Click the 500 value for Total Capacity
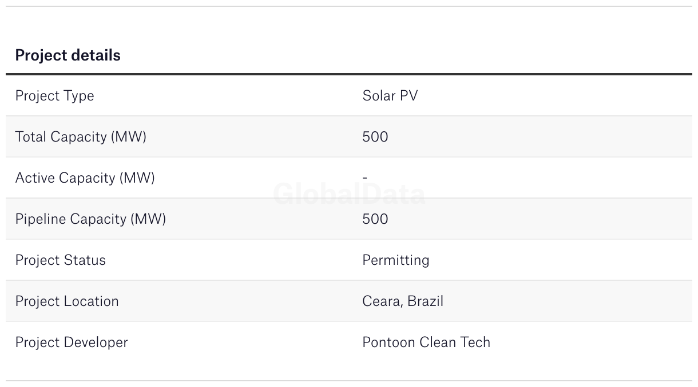Screen dimensions: 698x387 click(375, 137)
